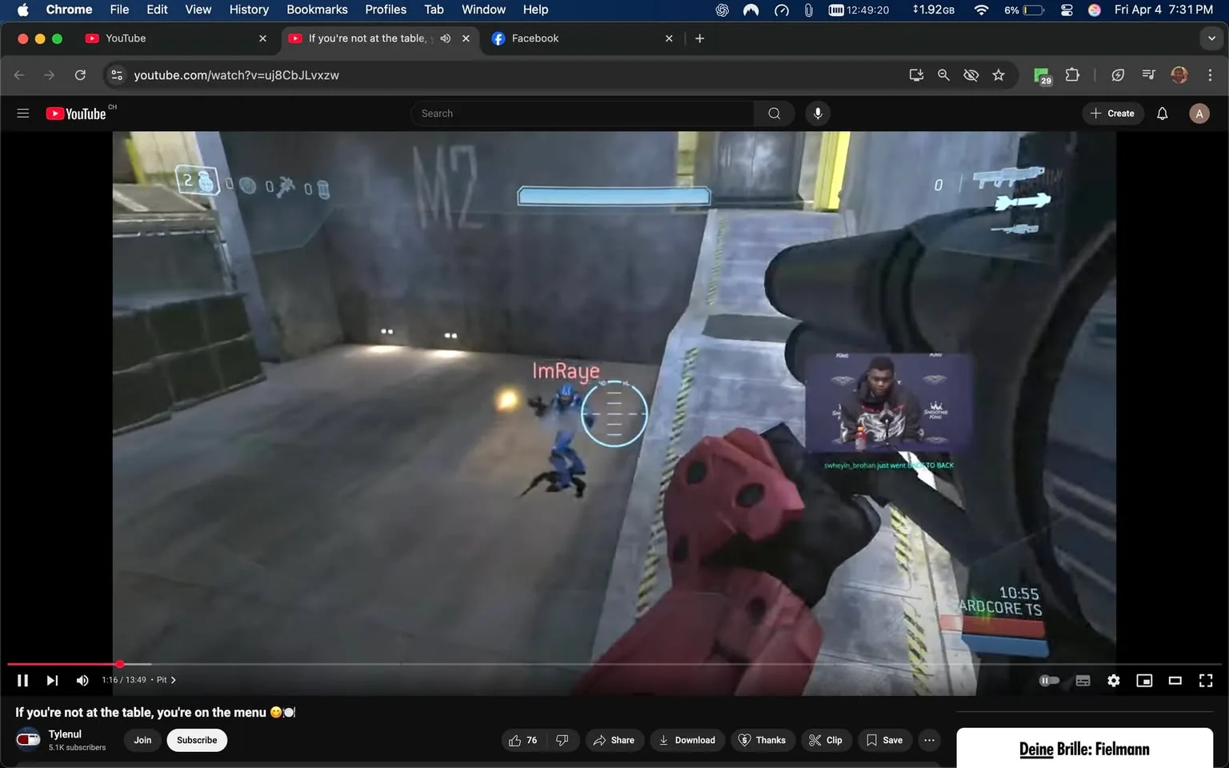The image size is (1229, 768).
Task: Toggle the autoplay switch in the player
Action: tap(1049, 680)
